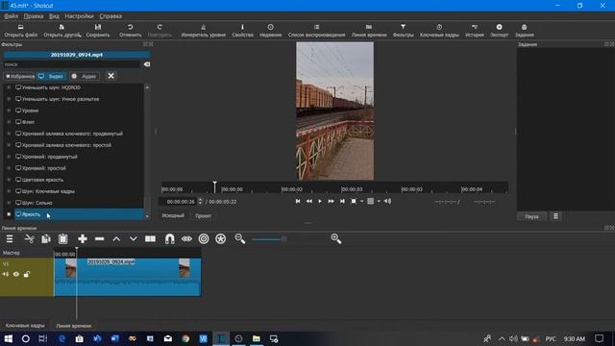Open the Файл menu
The width and height of the screenshot is (615, 346).
click(x=11, y=16)
